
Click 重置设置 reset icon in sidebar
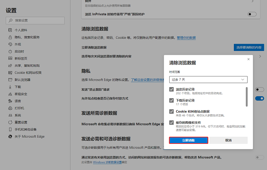(10, 122)
